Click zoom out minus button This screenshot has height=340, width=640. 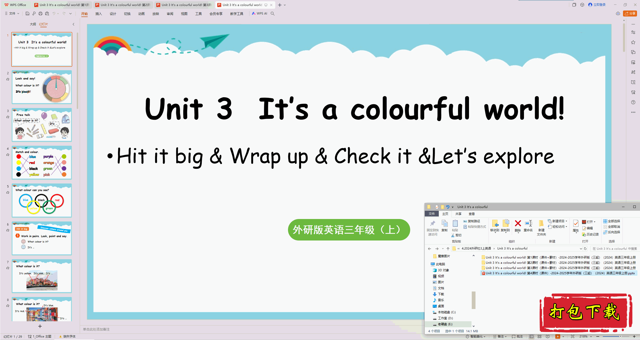coord(598,336)
